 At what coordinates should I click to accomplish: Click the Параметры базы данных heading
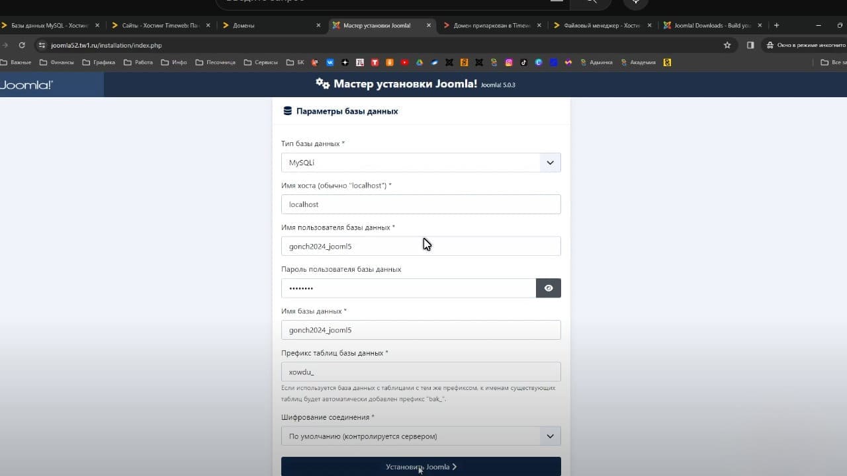[x=347, y=111]
